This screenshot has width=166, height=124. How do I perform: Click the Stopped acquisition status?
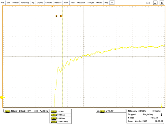point(132,114)
